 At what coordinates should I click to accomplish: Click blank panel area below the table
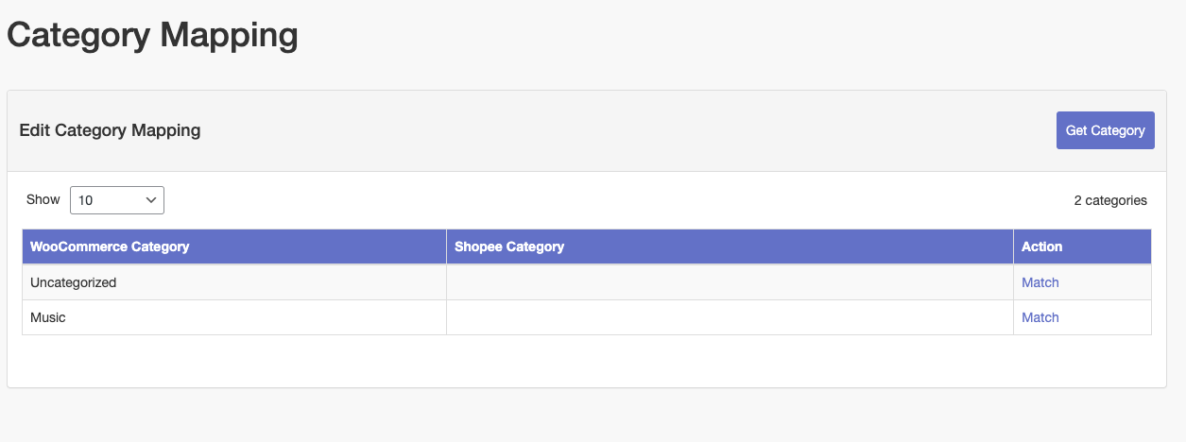pos(587,361)
